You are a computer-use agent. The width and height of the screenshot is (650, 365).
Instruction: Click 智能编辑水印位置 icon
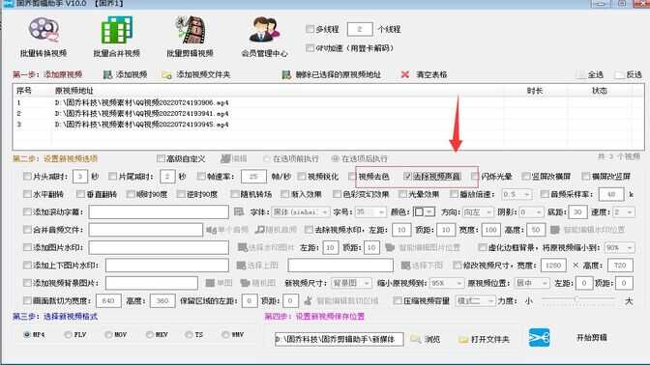click(555, 230)
